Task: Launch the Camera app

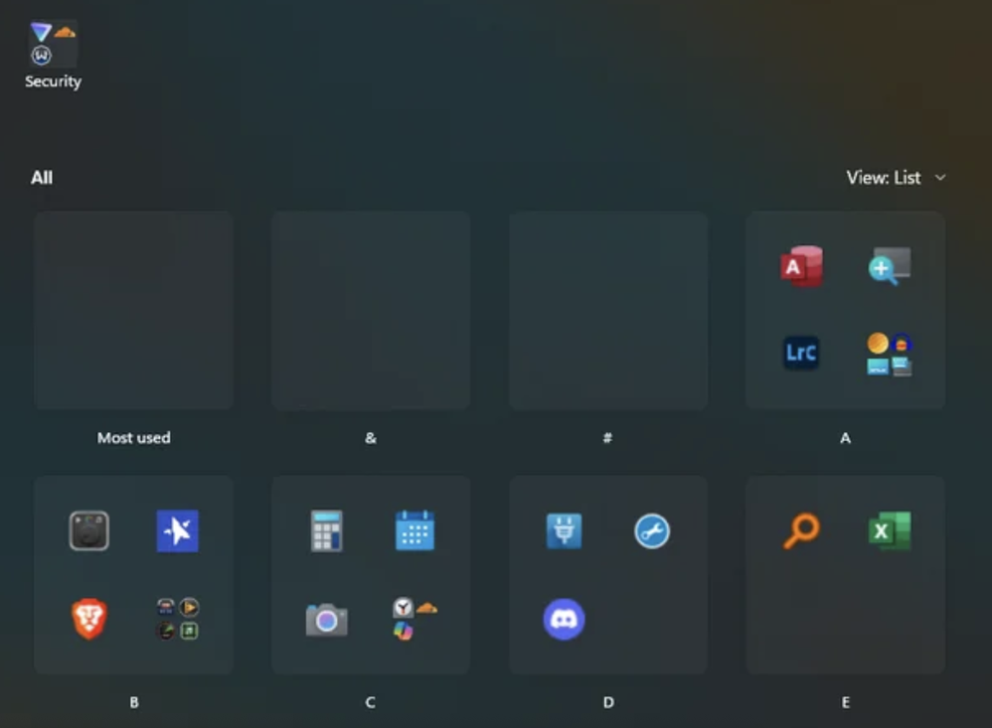Action: 326,620
